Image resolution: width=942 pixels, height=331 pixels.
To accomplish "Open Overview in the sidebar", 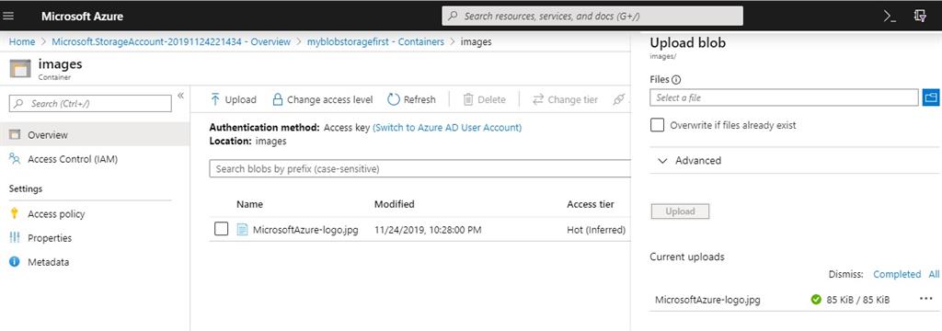I will click(x=95, y=135).
